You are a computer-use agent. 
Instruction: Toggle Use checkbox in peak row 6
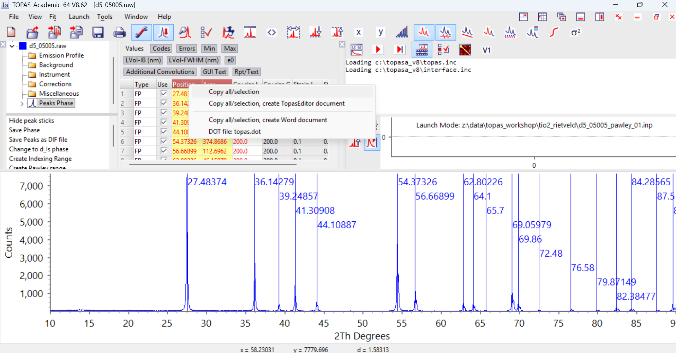tap(163, 141)
